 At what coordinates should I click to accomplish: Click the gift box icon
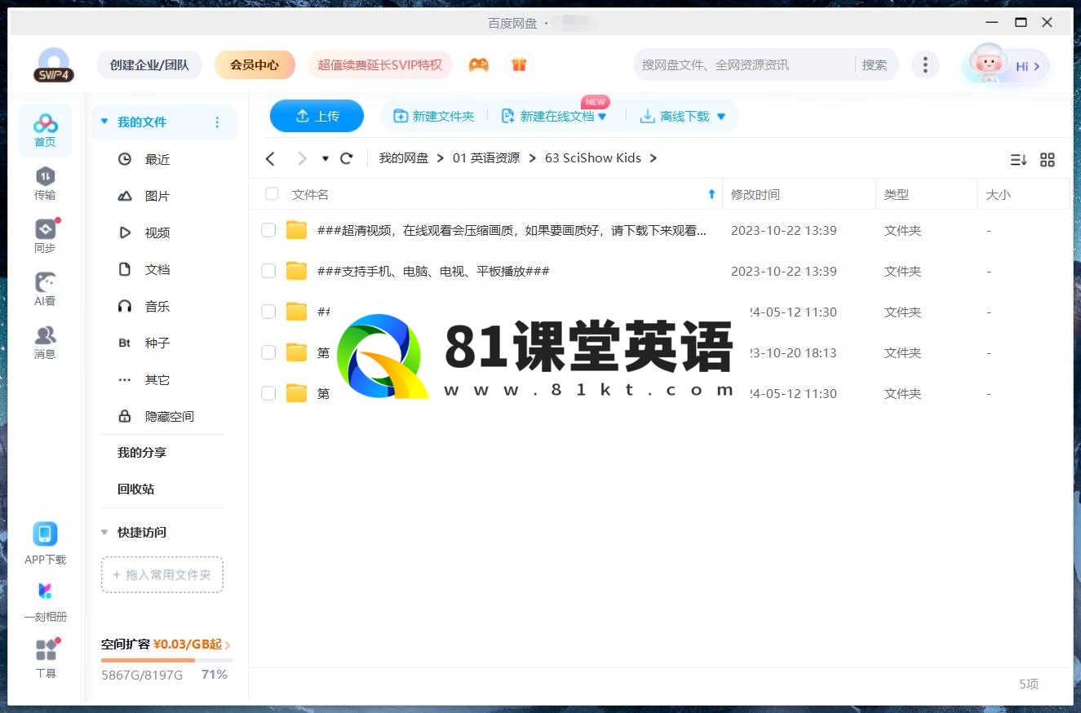click(x=519, y=64)
